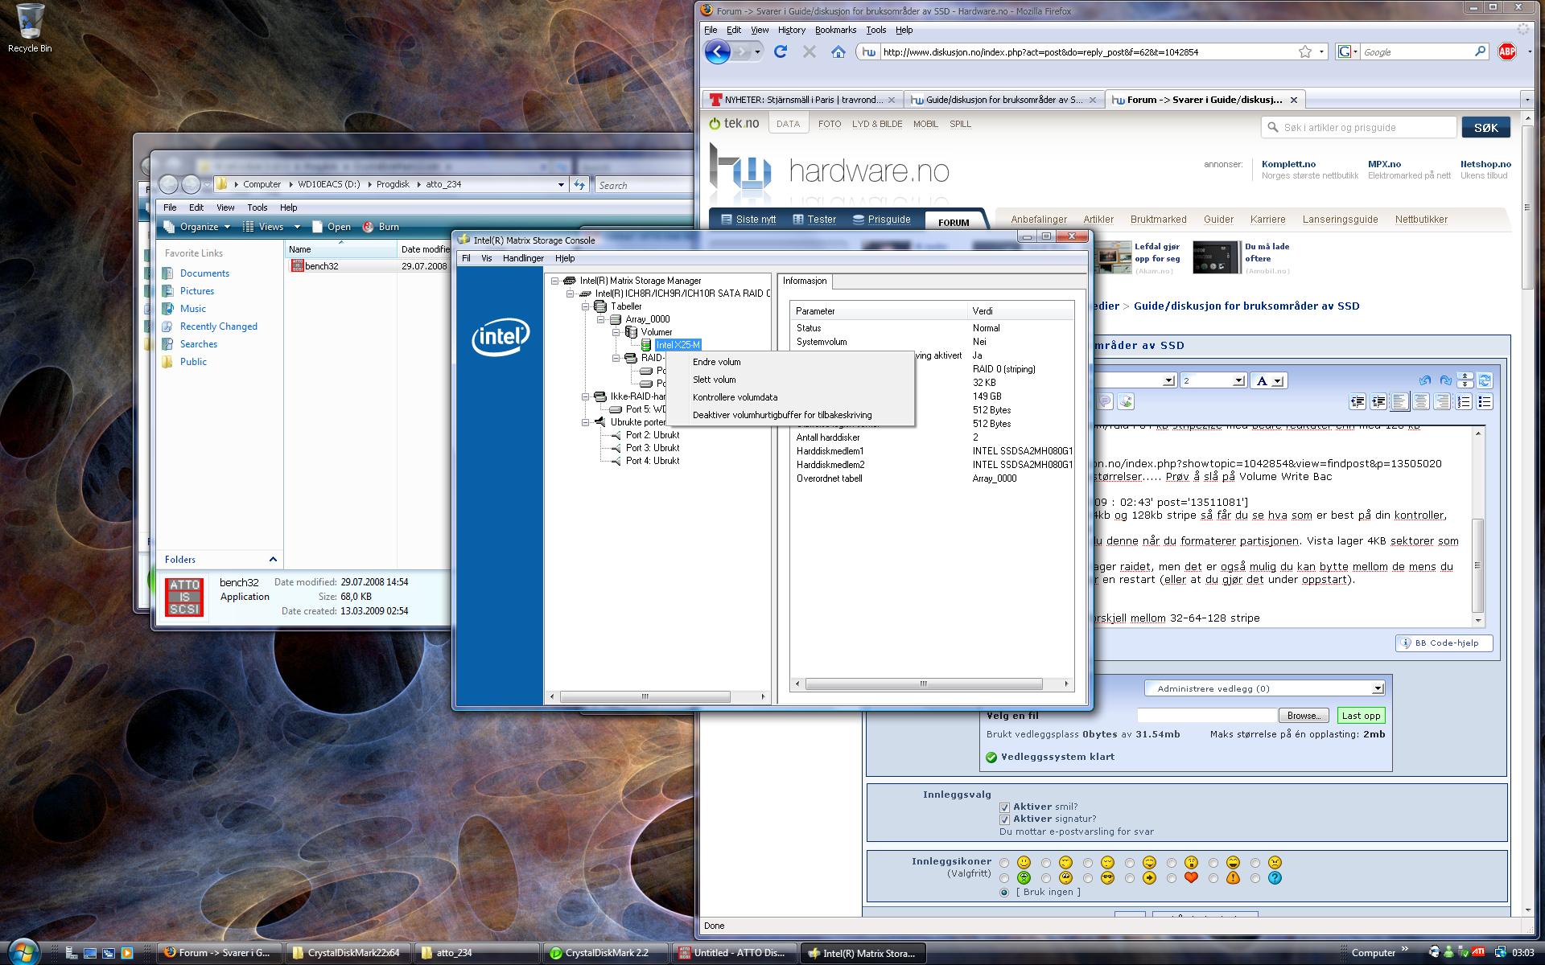Image resolution: width=1545 pixels, height=965 pixels.
Task: Click the SØK search button
Action: point(1485,128)
